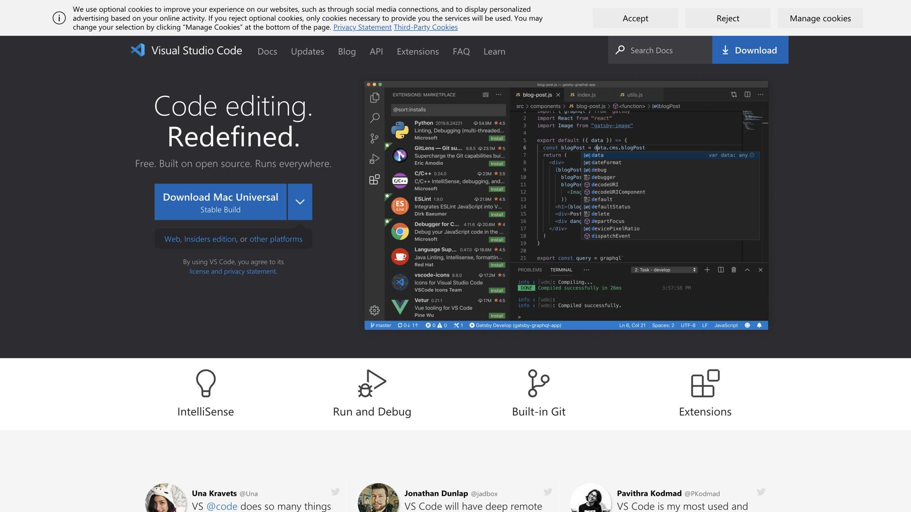Click the master branch indicator in the status bar
911x512 pixels.
(x=380, y=325)
